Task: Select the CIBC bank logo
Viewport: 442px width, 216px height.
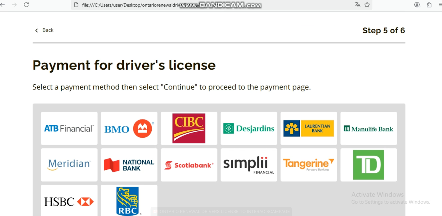Action: pos(189,128)
